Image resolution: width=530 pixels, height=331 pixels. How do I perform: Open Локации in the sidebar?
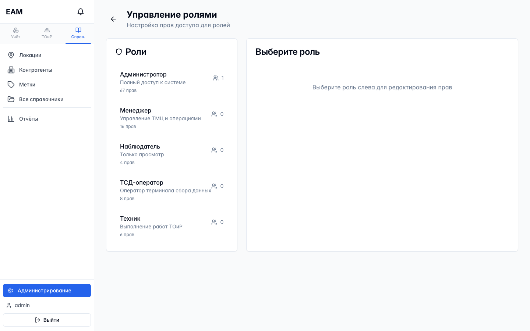point(47,55)
